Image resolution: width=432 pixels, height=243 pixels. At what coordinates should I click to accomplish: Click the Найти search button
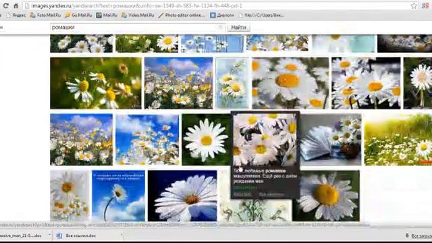click(238, 27)
